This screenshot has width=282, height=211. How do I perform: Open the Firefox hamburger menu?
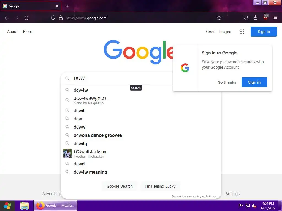click(275, 18)
